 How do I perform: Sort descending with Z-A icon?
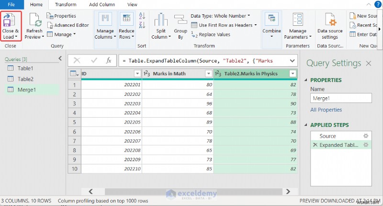tap(142, 25)
